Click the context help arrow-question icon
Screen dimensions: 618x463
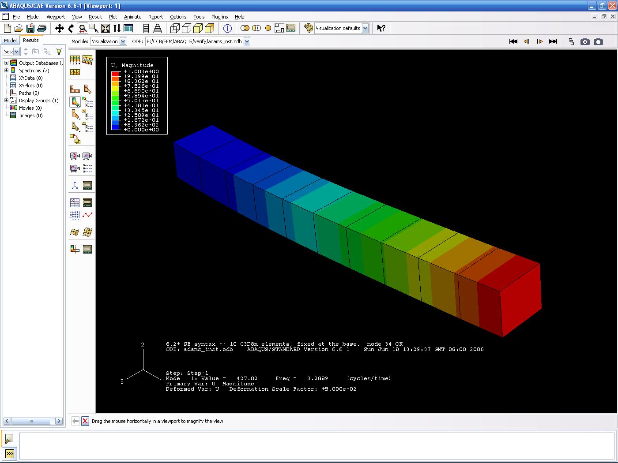[x=381, y=29]
